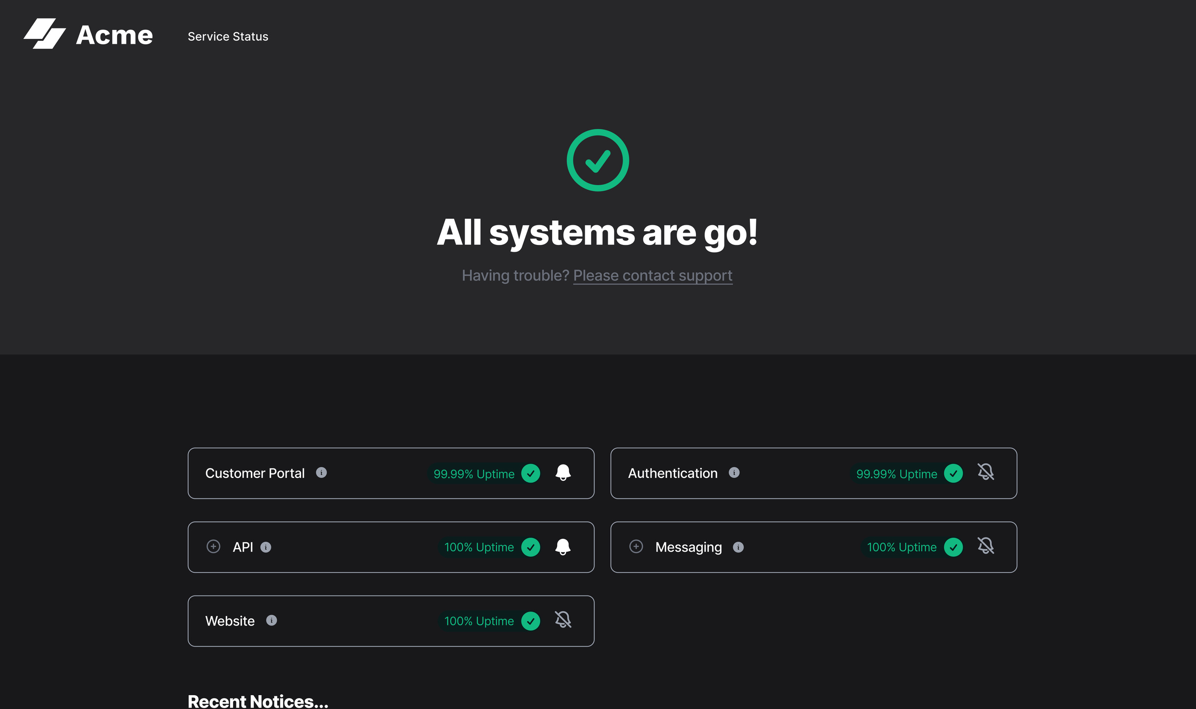The image size is (1196, 709).
Task: Click the Messaging info icon
Action: tap(738, 547)
